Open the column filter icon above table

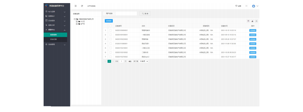[248, 21]
